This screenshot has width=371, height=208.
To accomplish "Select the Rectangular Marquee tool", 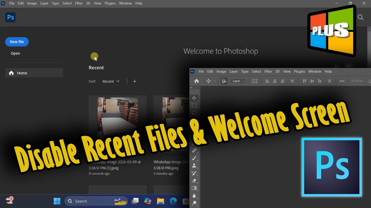I will click(194, 106).
